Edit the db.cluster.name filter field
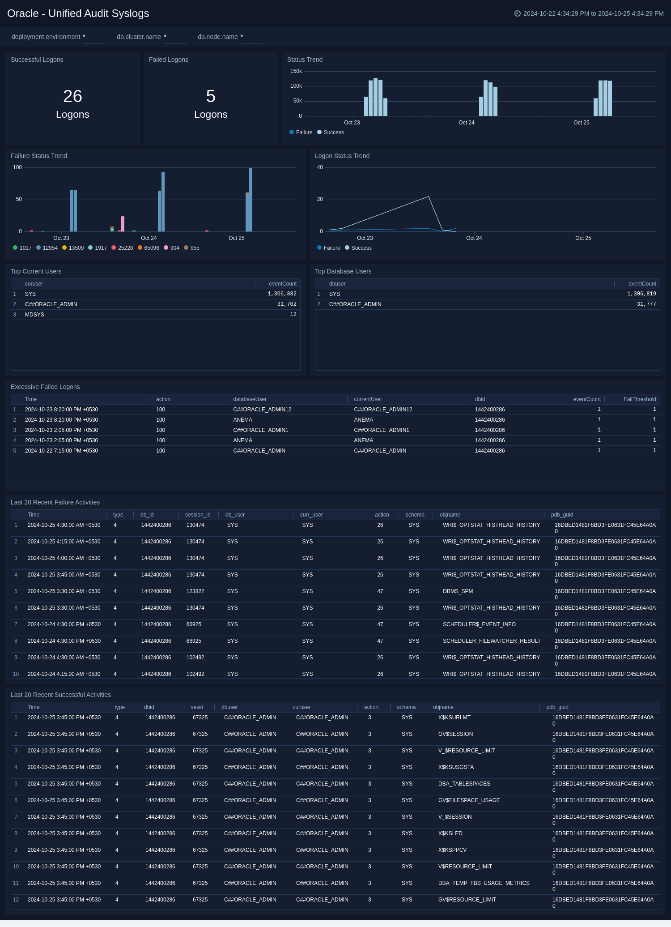 (x=175, y=37)
